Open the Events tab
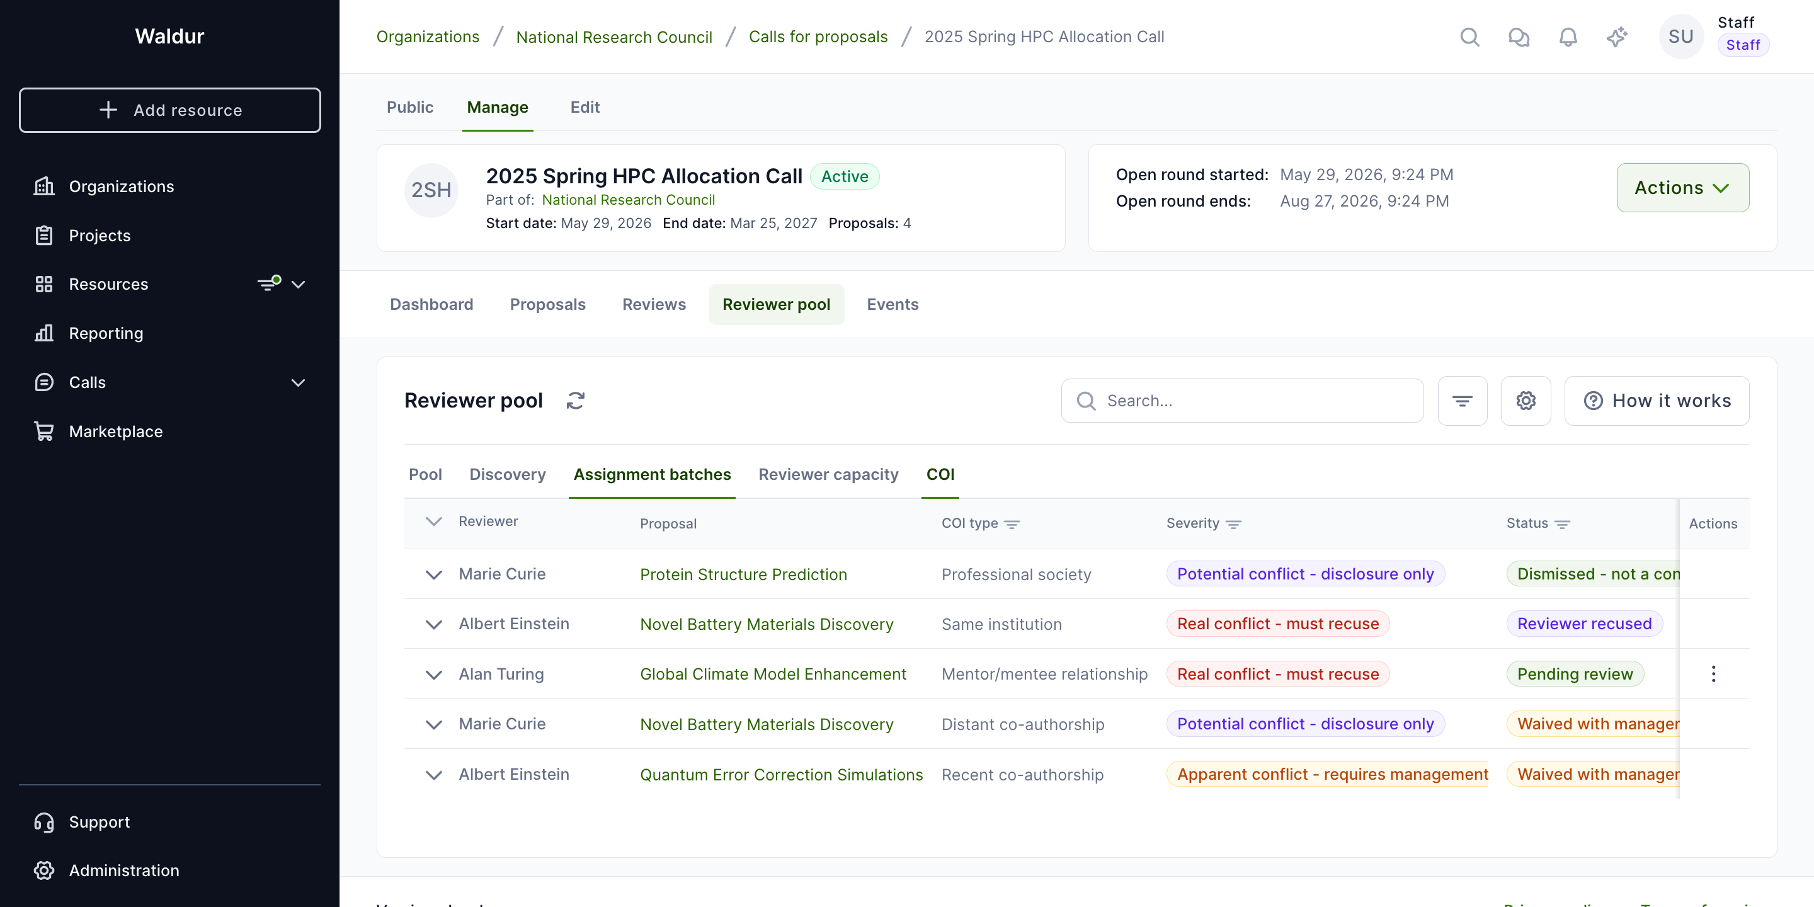Screen dimensions: 1814x907 [893, 304]
